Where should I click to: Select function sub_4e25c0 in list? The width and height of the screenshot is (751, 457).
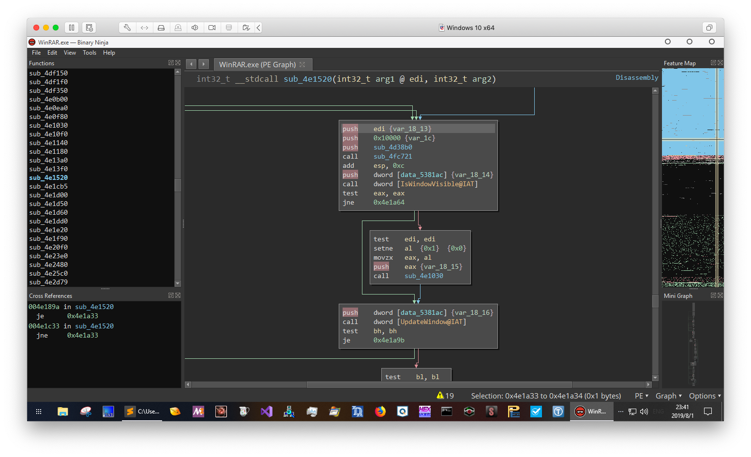click(x=48, y=273)
